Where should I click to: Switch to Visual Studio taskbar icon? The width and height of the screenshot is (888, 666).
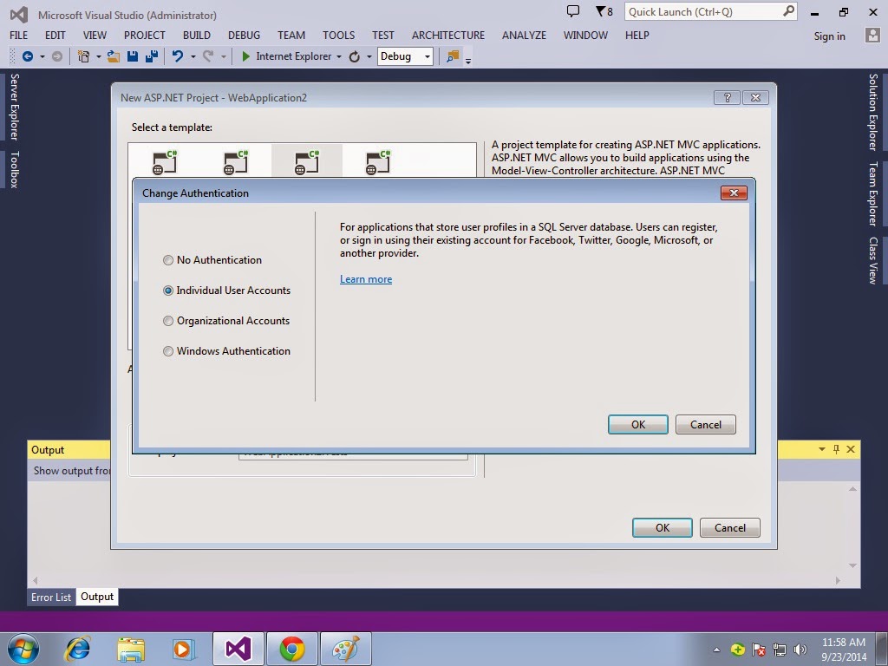238,649
